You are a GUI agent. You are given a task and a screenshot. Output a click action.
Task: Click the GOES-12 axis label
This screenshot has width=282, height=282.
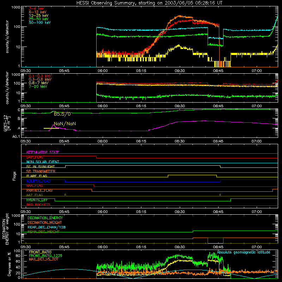(x=7, y=123)
